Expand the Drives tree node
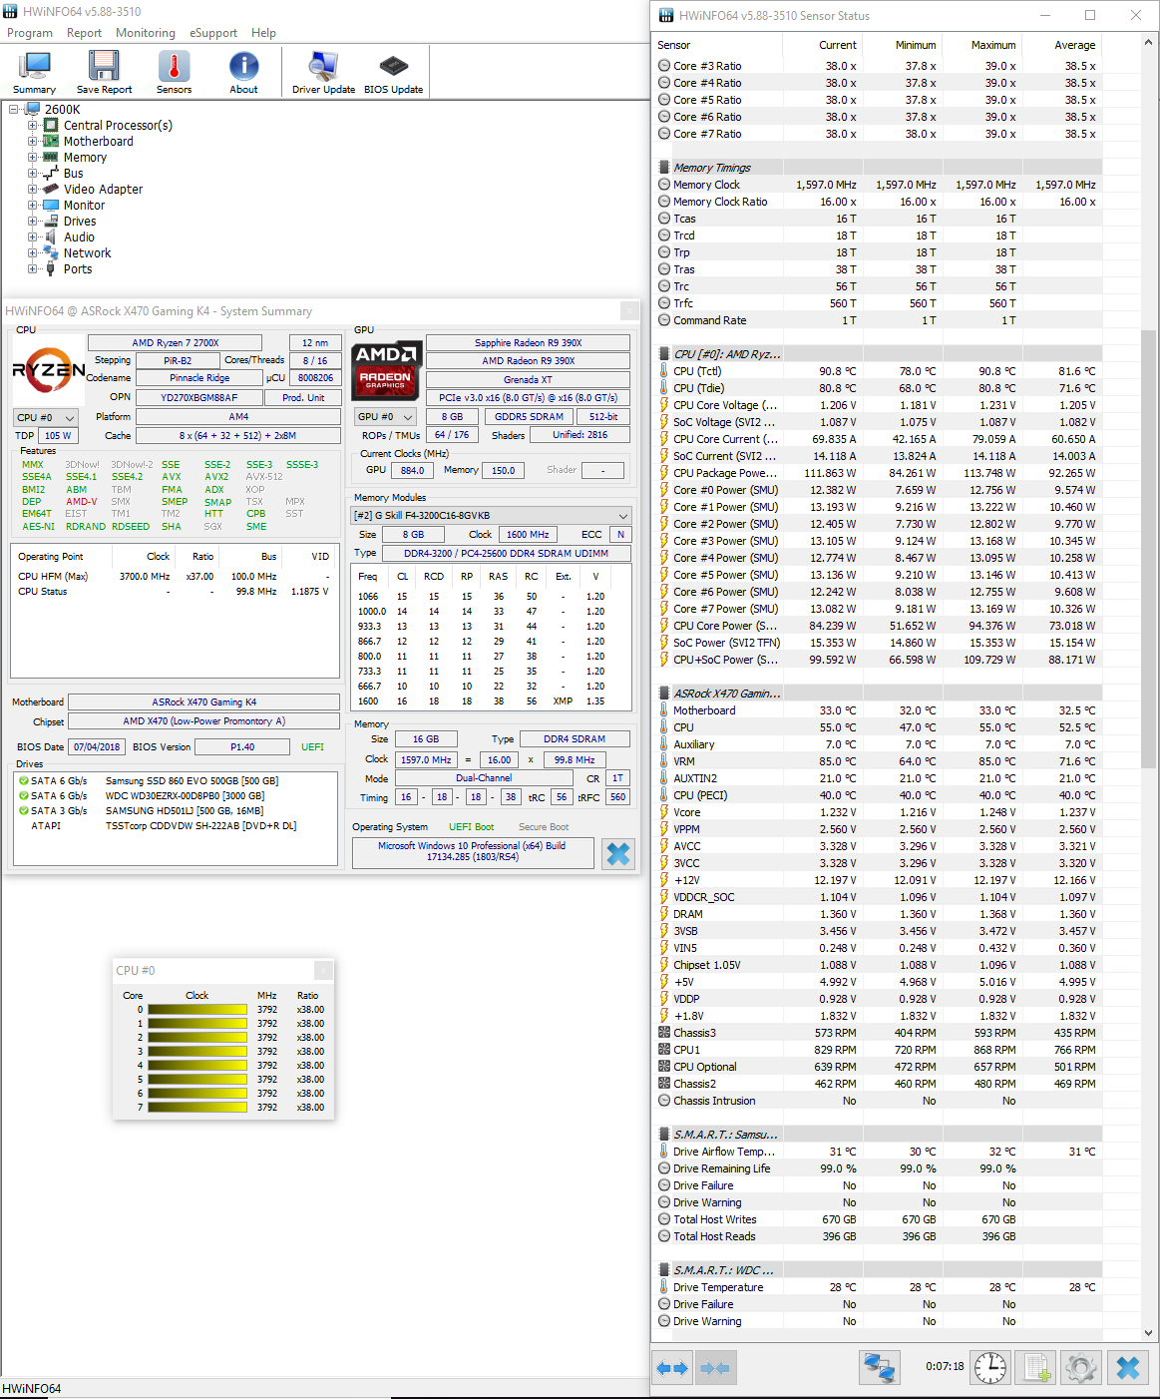The width and height of the screenshot is (1160, 1399). pos(32,222)
